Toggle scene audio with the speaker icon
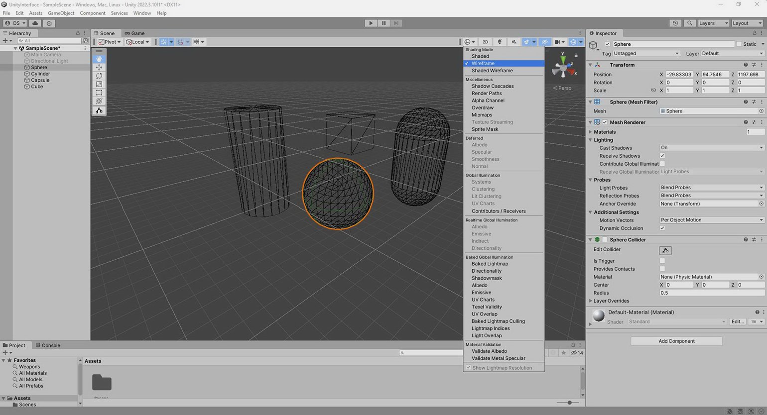The width and height of the screenshot is (767, 415). point(514,42)
